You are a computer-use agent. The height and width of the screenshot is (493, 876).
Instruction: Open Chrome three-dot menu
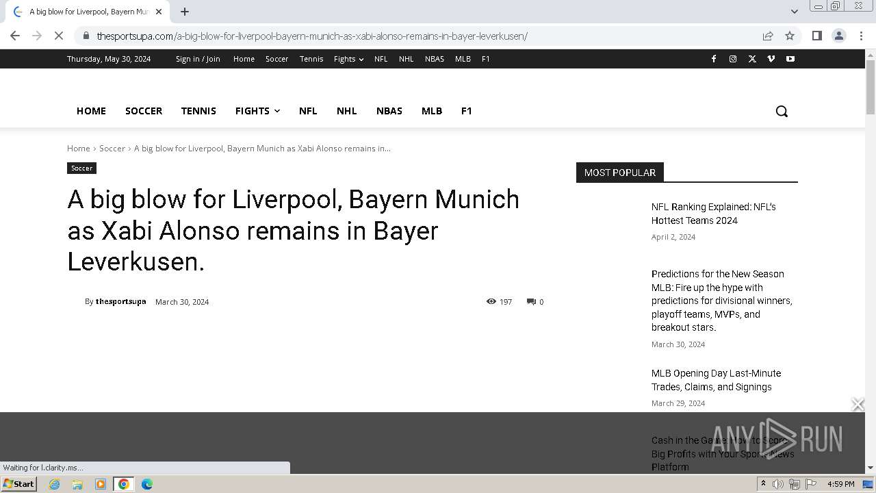tap(861, 36)
